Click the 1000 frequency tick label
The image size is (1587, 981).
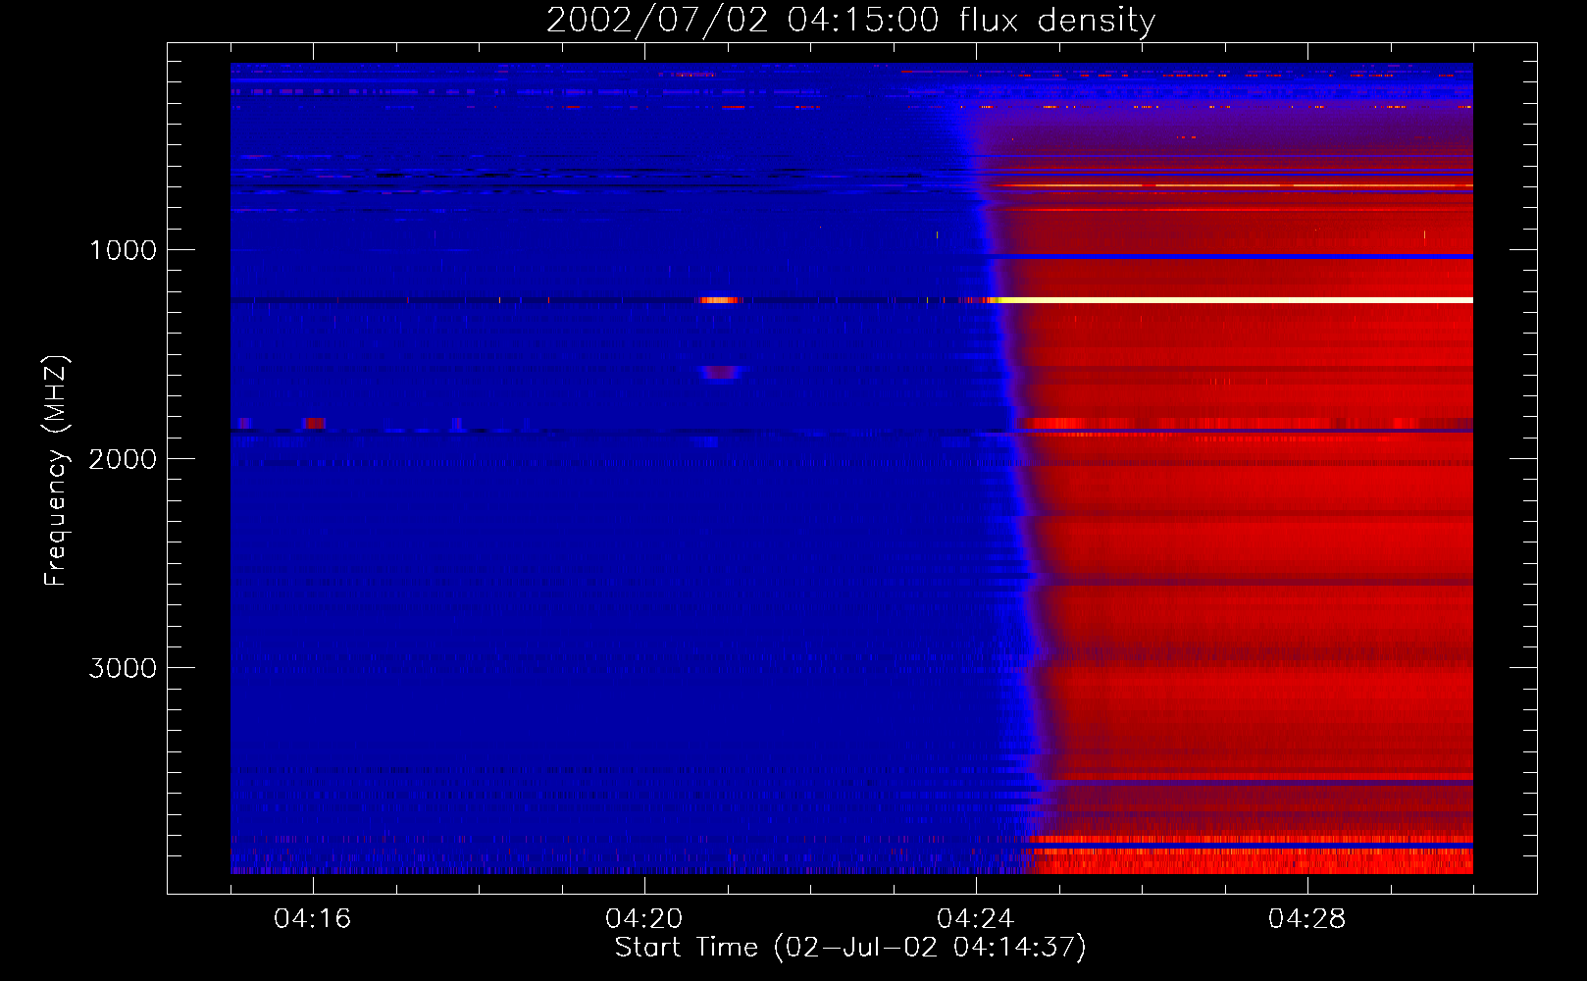123,250
